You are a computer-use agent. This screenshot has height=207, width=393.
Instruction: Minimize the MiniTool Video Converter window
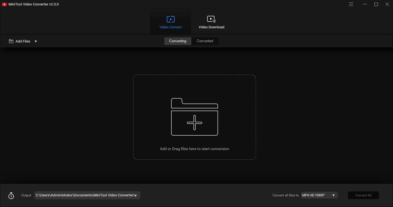(365, 4)
